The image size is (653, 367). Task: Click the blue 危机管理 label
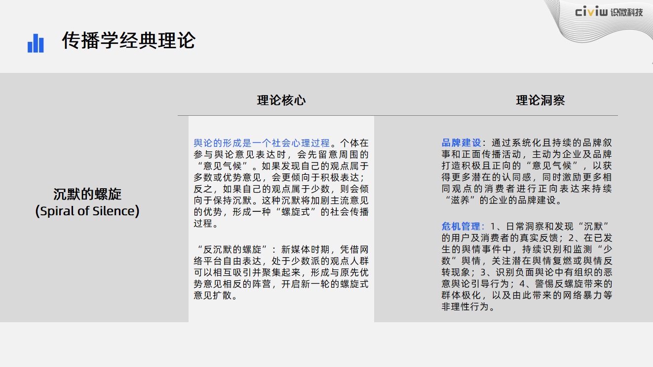461,227
